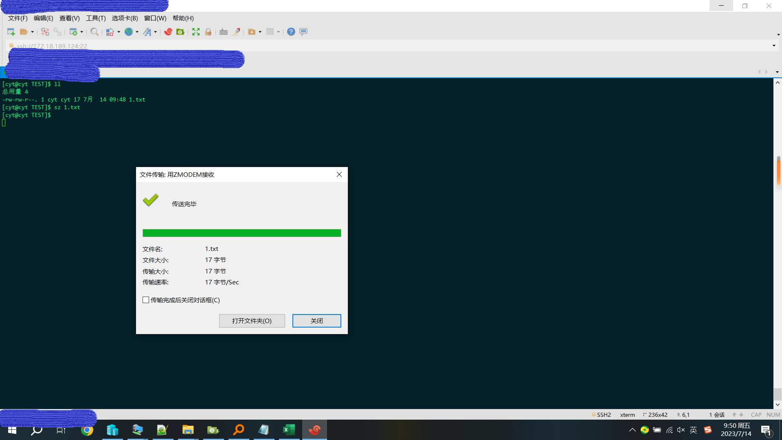The height and width of the screenshot is (440, 782).
Task: Click the xterm status bar entry
Action: pyautogui.click(x=628, y=415)
